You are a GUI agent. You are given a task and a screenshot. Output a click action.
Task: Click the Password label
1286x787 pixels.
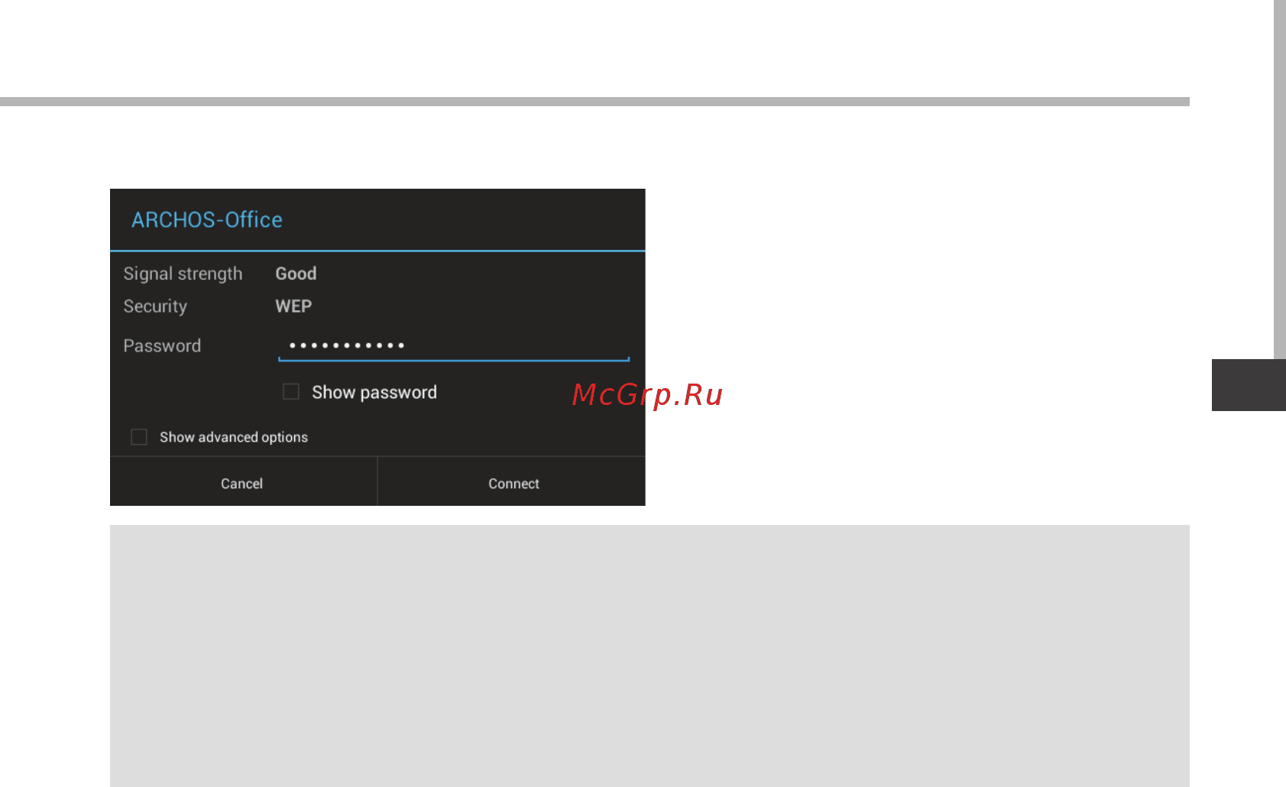[162, 346]
